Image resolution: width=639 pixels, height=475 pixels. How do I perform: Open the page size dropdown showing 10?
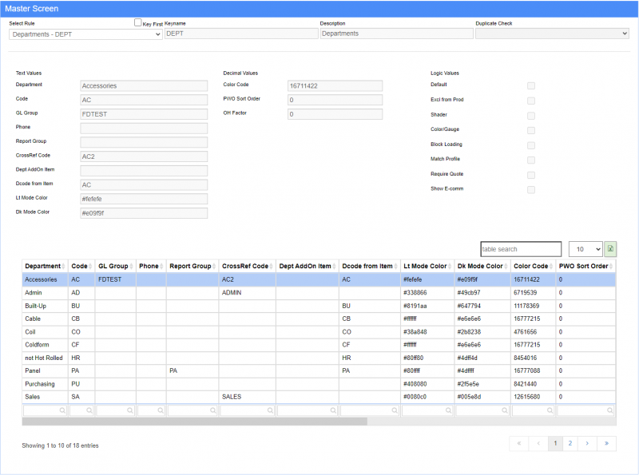point(585,249)
